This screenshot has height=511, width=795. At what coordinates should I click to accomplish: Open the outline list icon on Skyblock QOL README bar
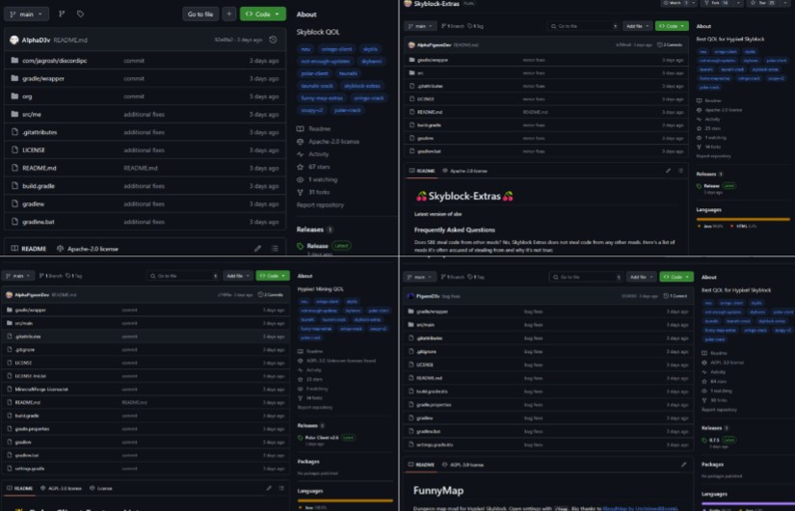(276, 248)
